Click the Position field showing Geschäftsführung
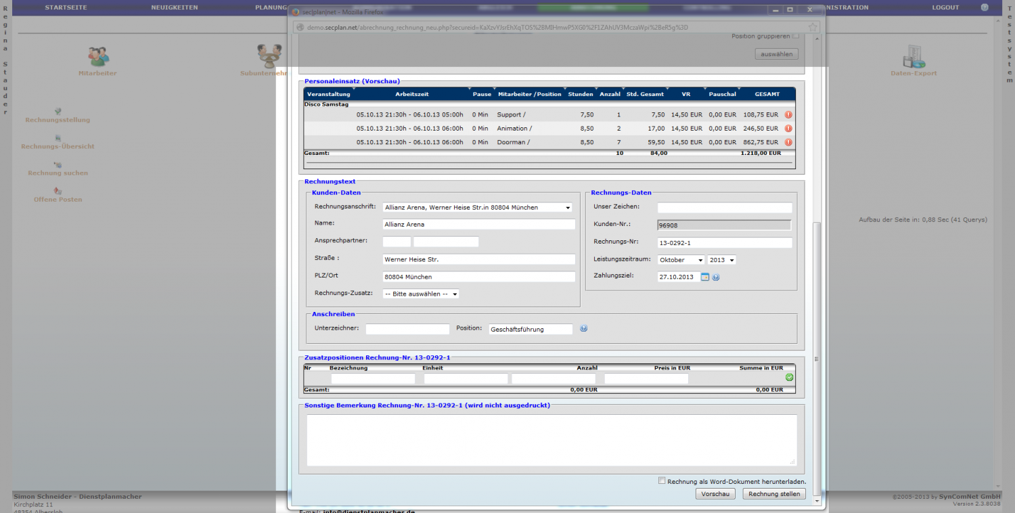Screen dimensions: 1015x513 (531, 329)
